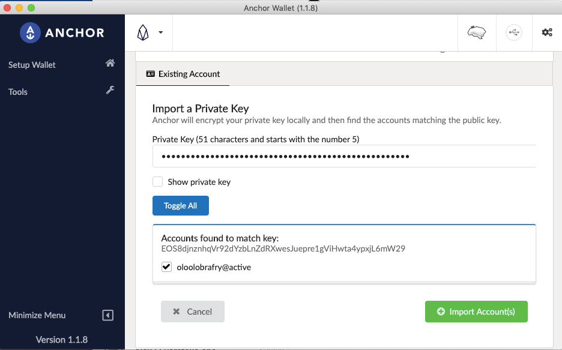Click the oloolobrafry@active account label

[x=214, y=267]
